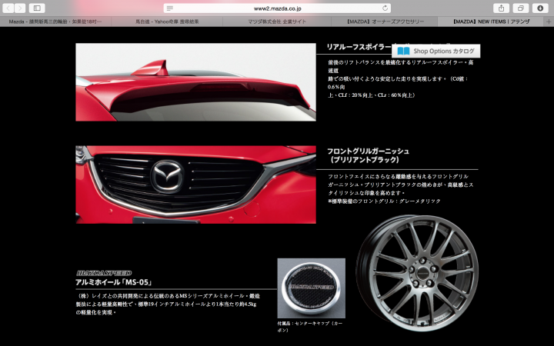This screenshot has width=554, height=346.
Task: Open the Shop Options カタログ button
Action: (436, 52)
